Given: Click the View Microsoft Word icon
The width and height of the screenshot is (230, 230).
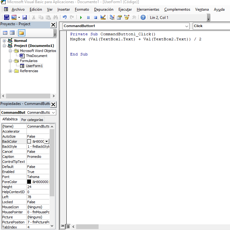Looking at the screenshot, I should tap(6, 18).
